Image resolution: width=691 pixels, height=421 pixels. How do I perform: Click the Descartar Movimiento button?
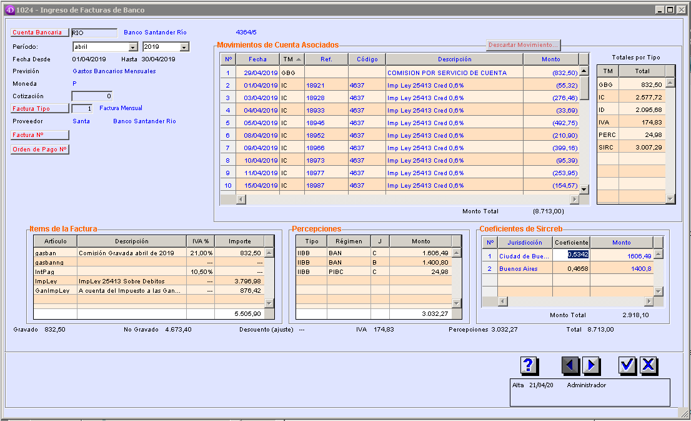click(x=523, y=45)
